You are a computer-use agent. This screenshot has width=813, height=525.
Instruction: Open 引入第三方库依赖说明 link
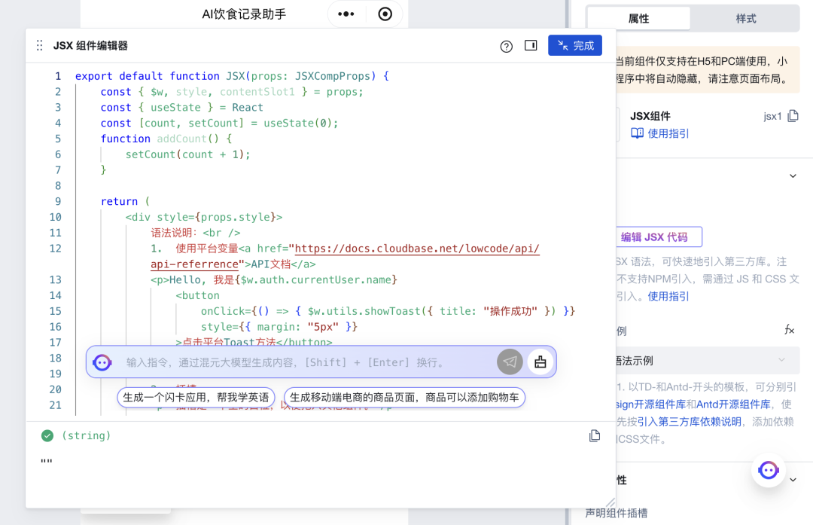coord(689,422)
